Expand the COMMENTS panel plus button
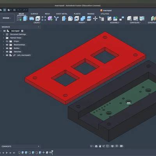156x156 pixels. [39, 146]
